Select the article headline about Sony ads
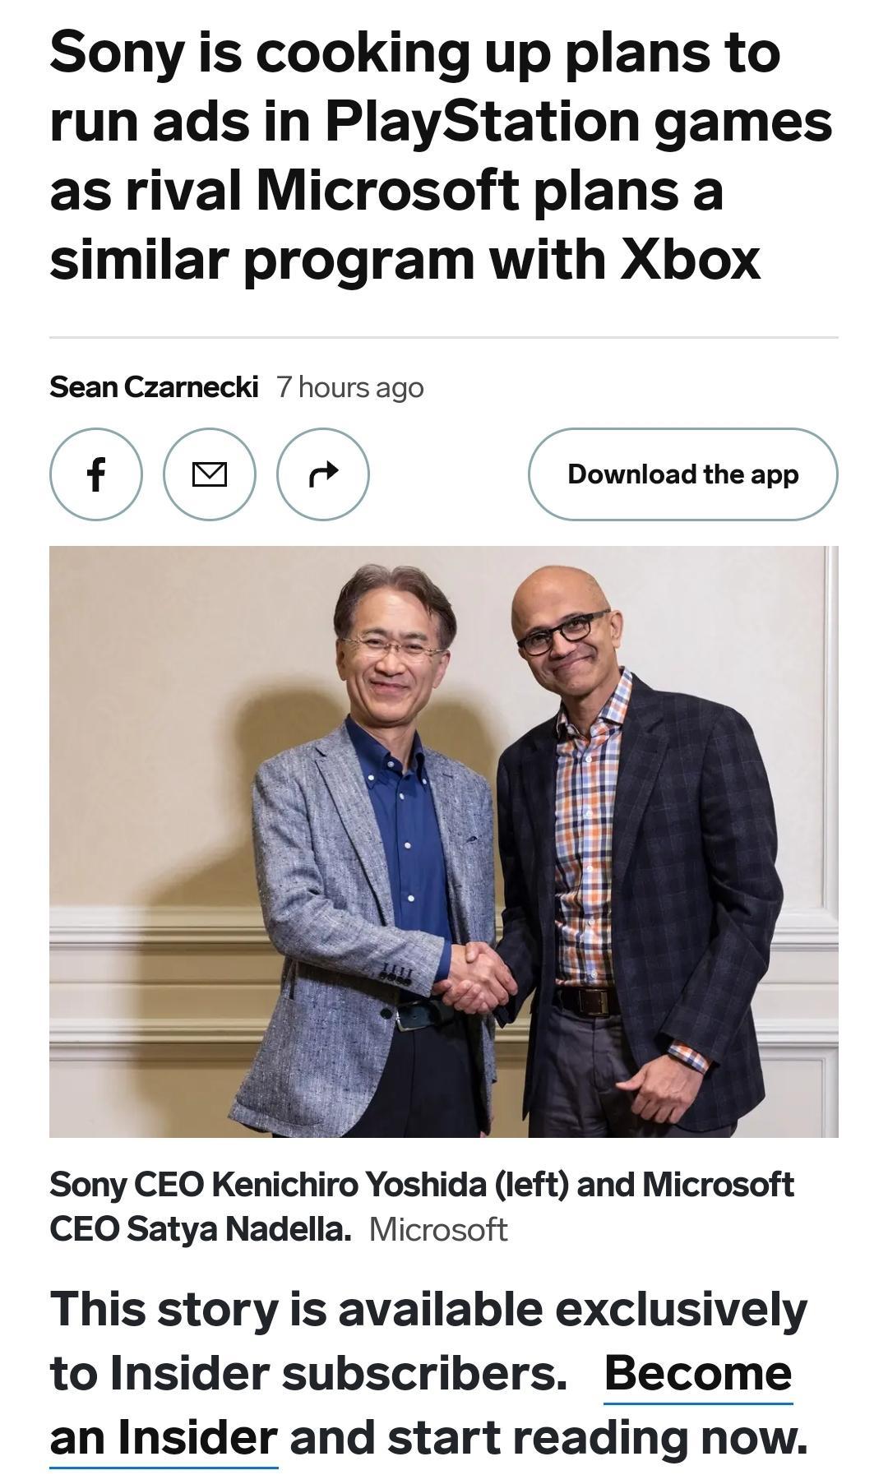888x1475 pixels. [x=442, y=155]
